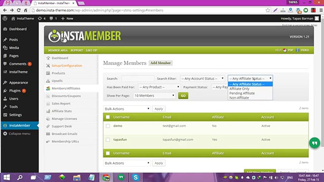Image resolution: width=324 pixels, height=182 pixels.
Task: View the Sales Report
Action: pos(61,103)
